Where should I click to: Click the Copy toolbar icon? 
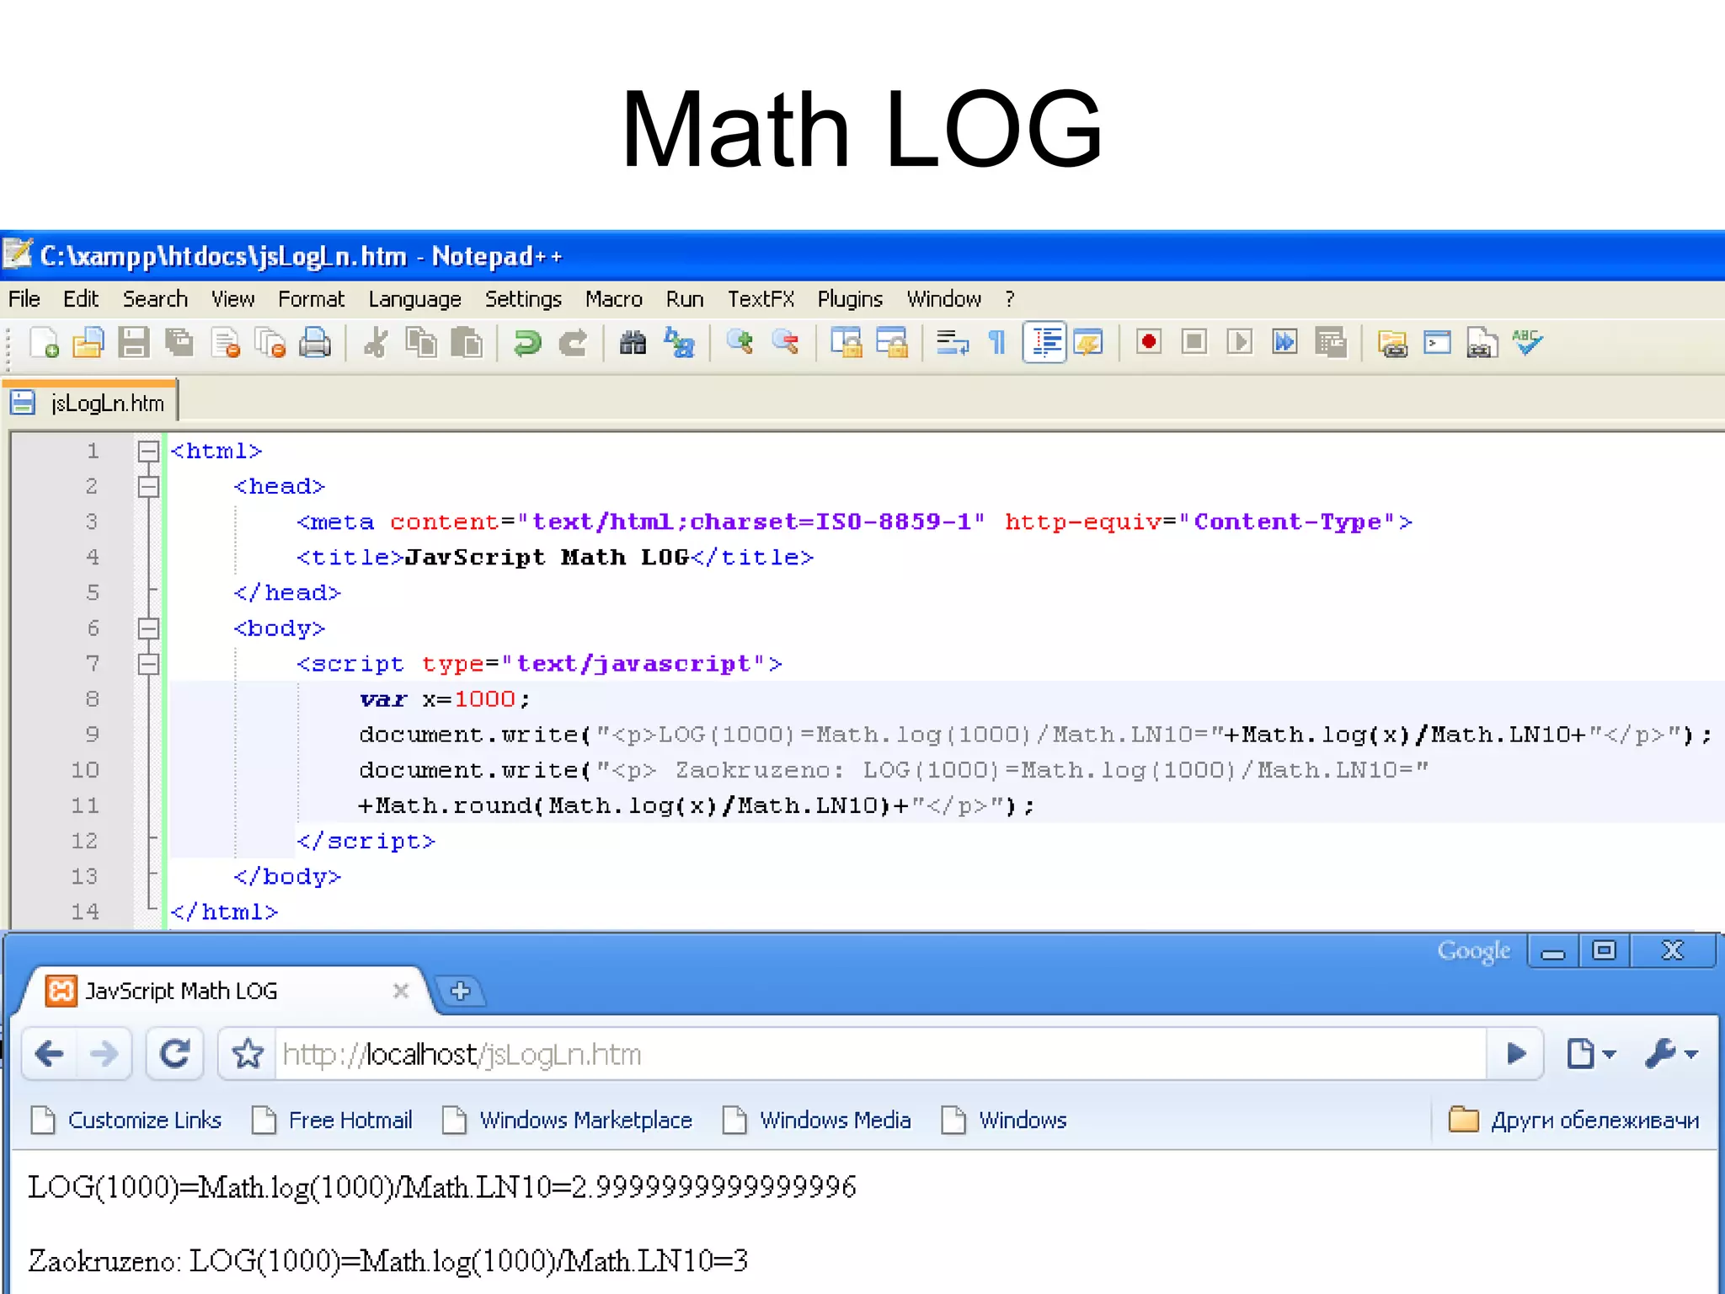(421, 343)
